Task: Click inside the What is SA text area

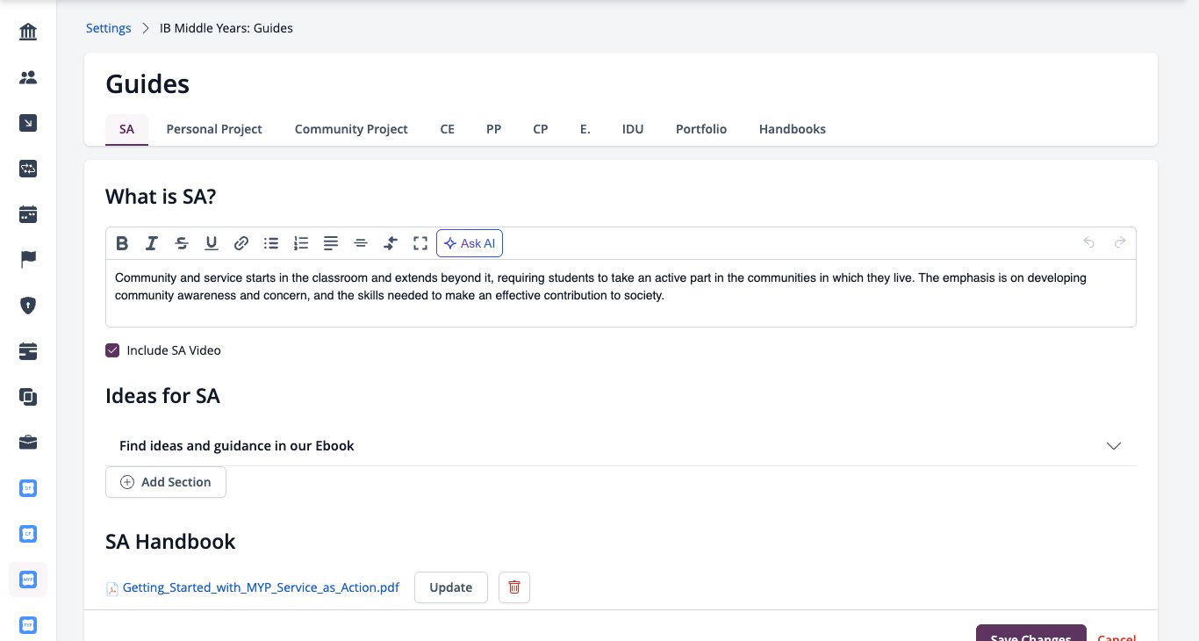Action: (621, 293)
